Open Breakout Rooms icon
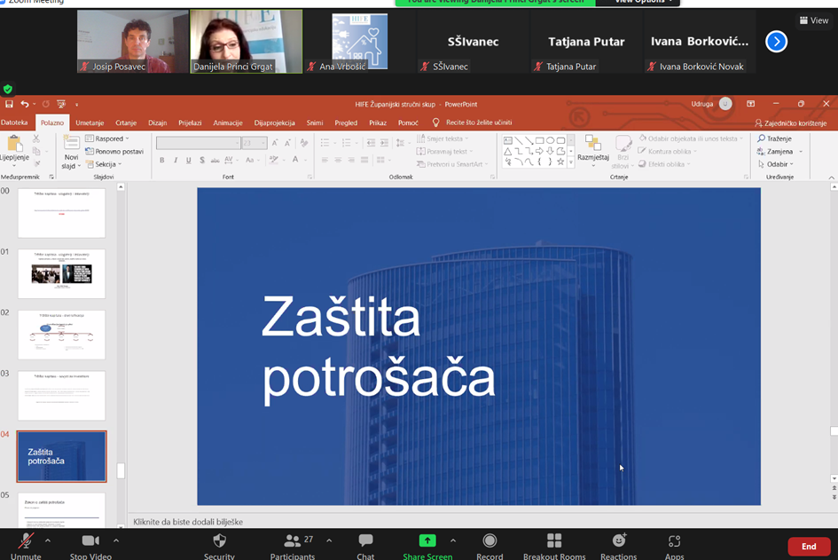 pos(554,540)
